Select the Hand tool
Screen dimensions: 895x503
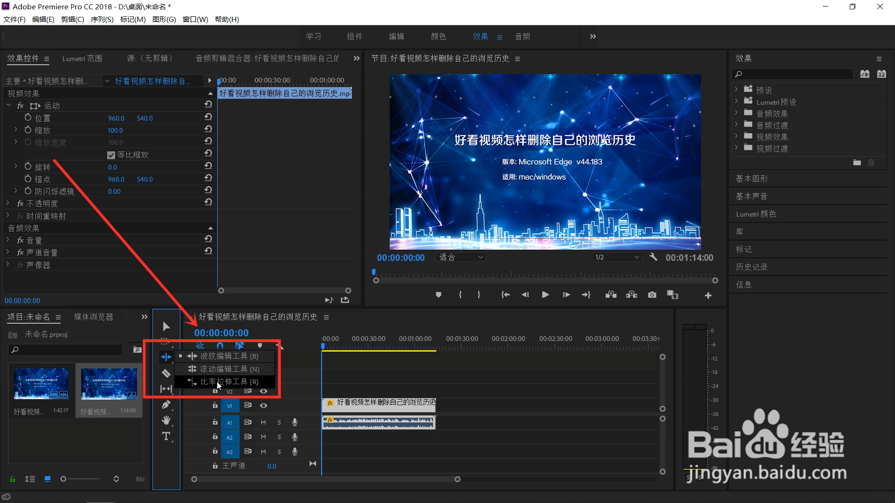[x=166, y=421]
